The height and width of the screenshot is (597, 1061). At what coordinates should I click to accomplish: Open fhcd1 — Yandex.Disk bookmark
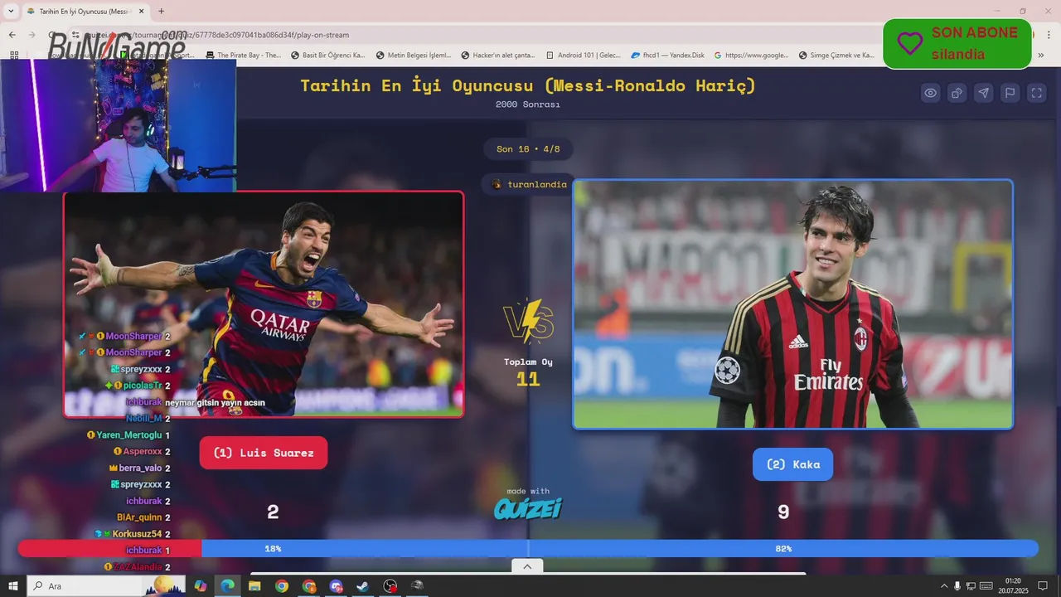[667, 56]
